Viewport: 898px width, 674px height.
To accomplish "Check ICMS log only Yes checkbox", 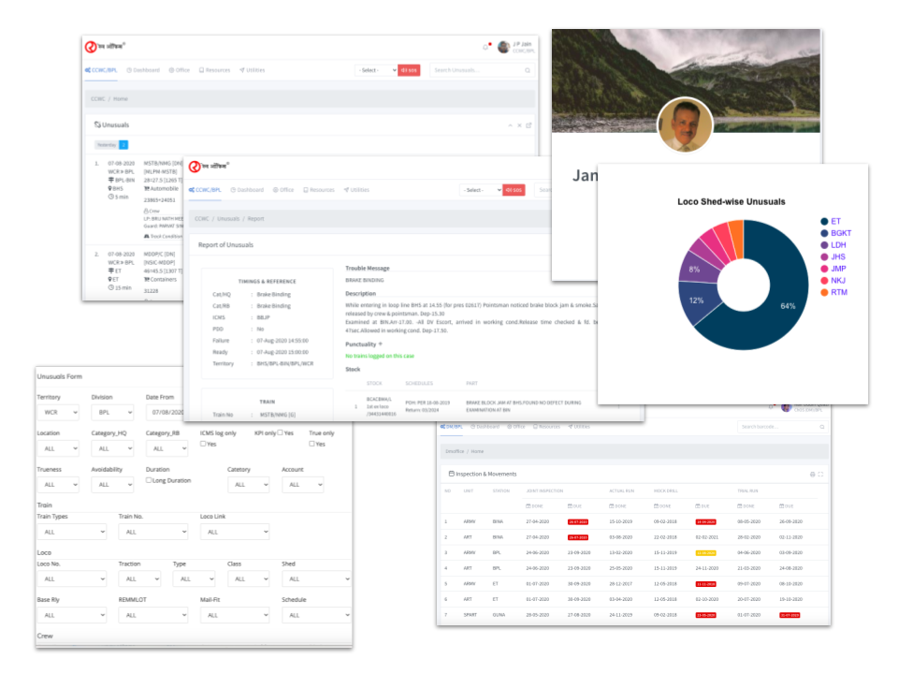I will 203,444.
